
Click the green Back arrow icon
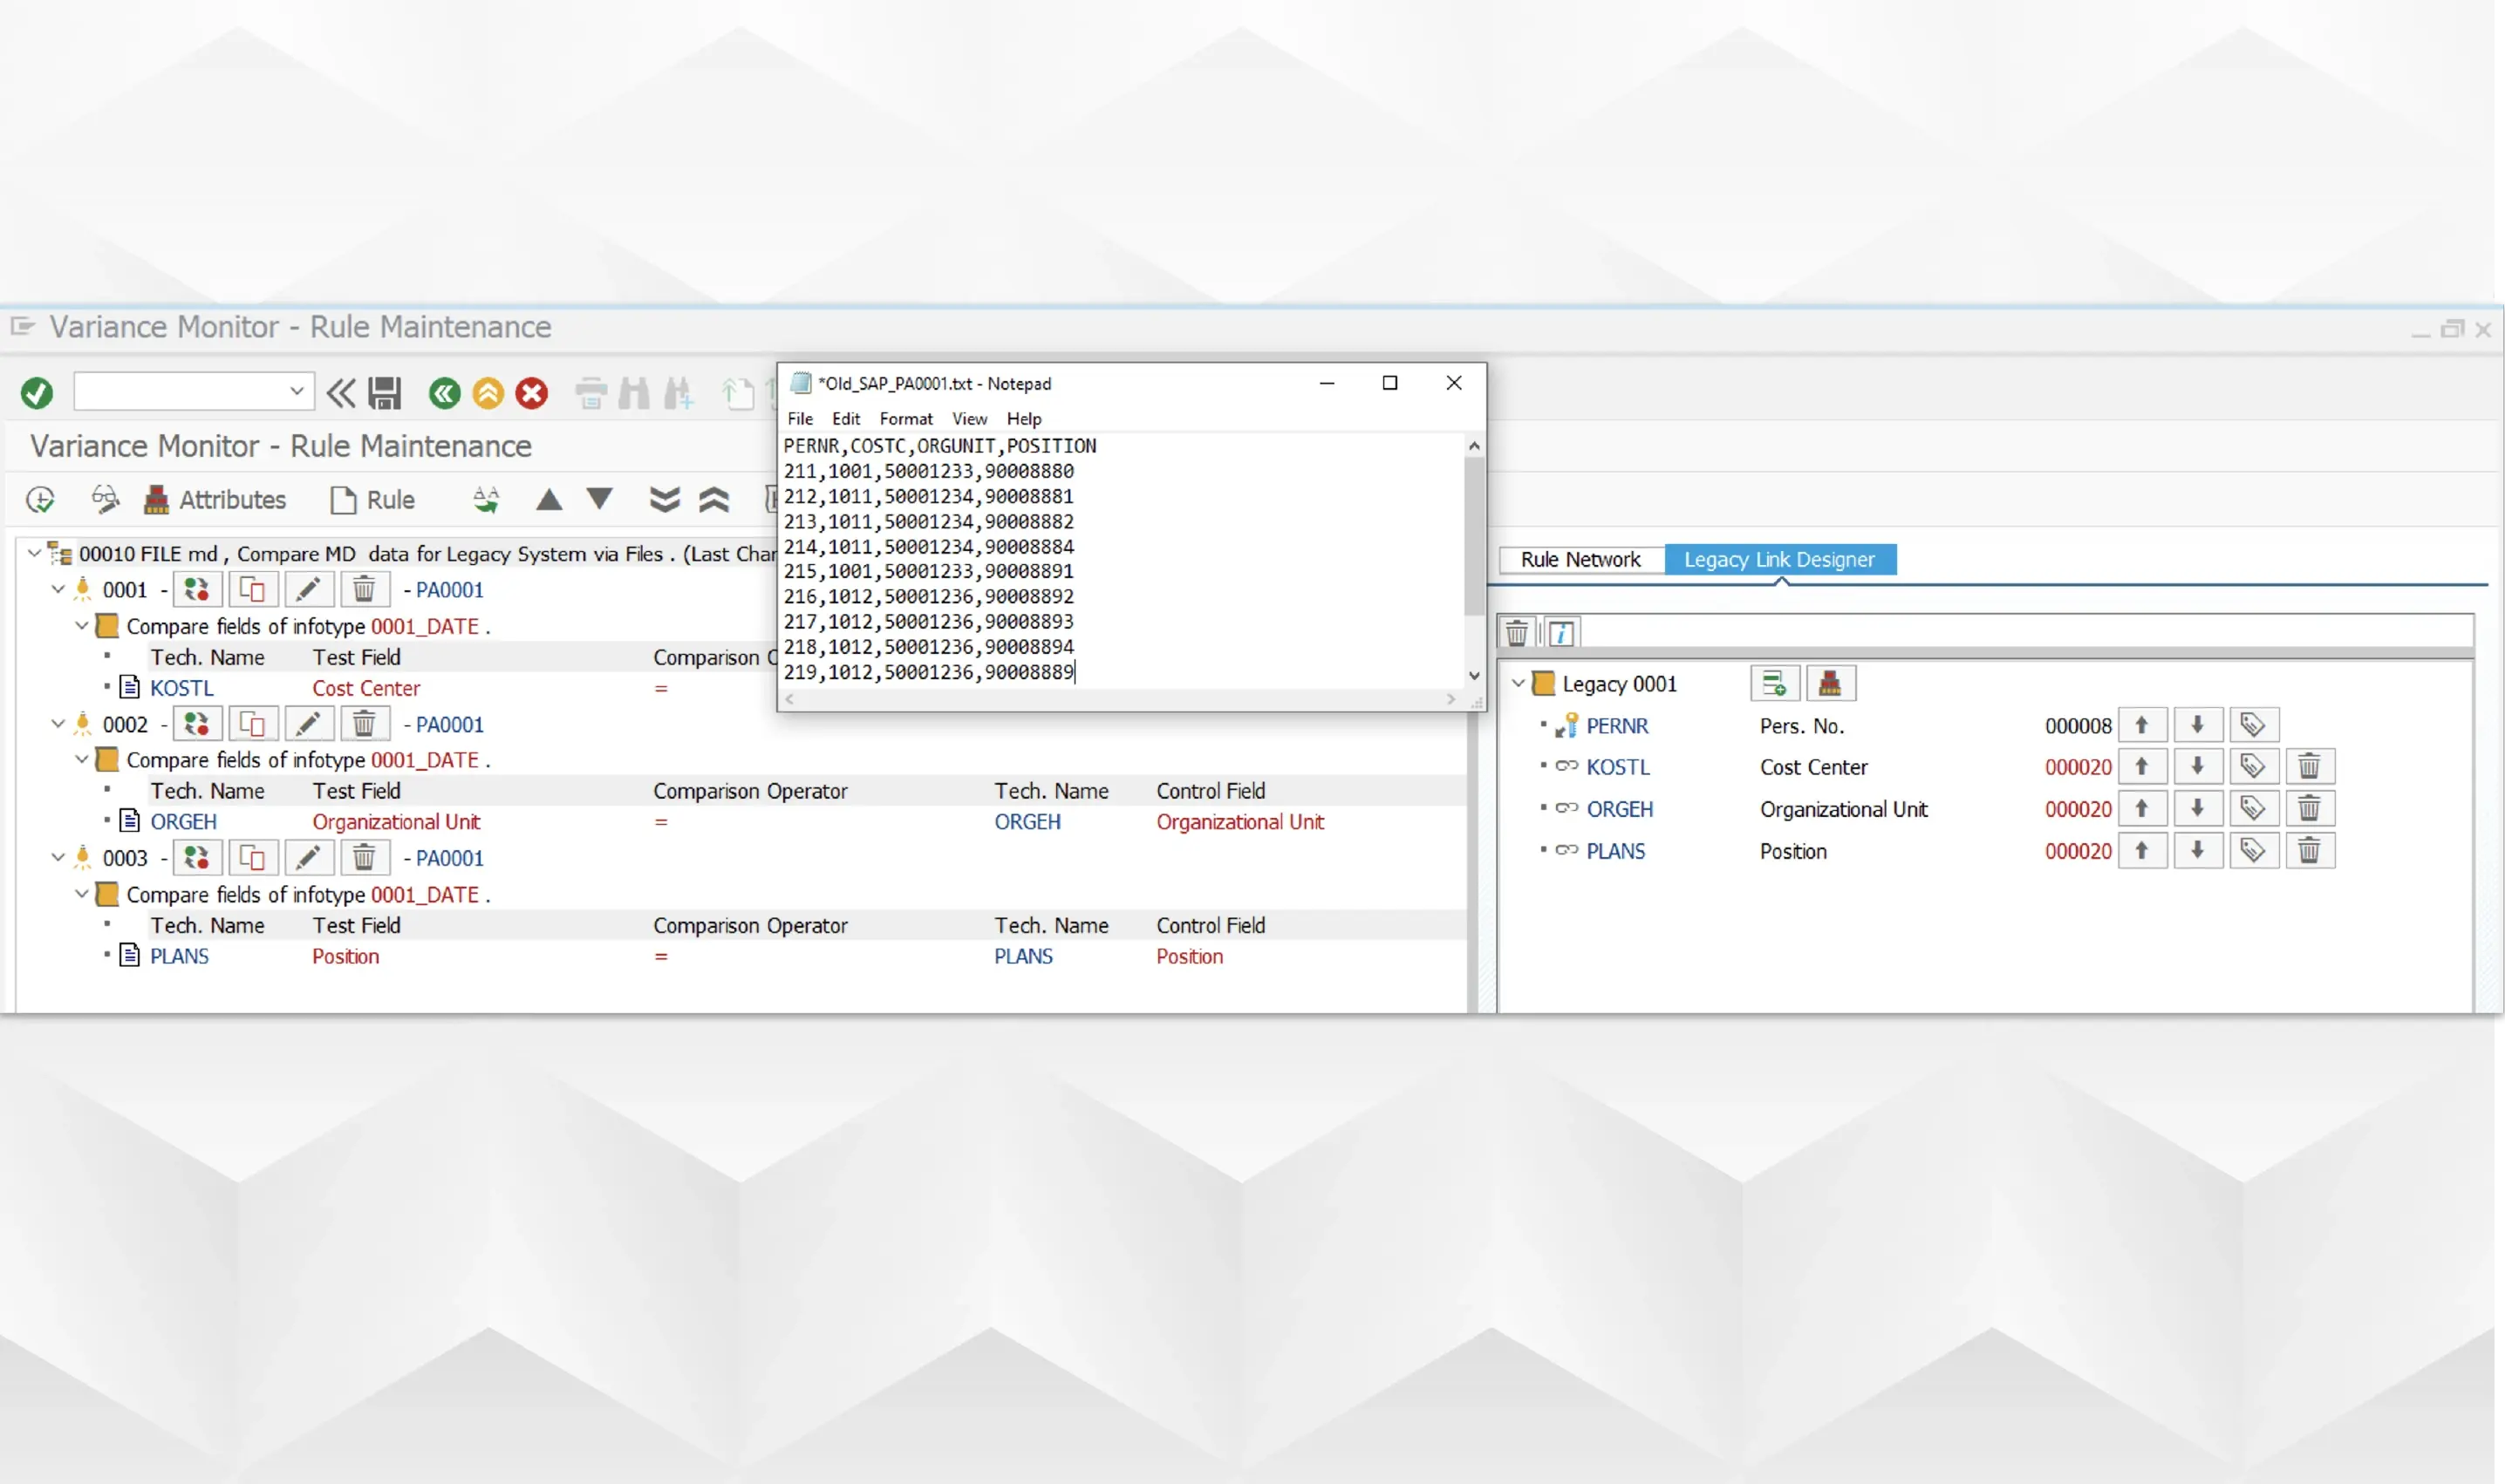[444, 393]
